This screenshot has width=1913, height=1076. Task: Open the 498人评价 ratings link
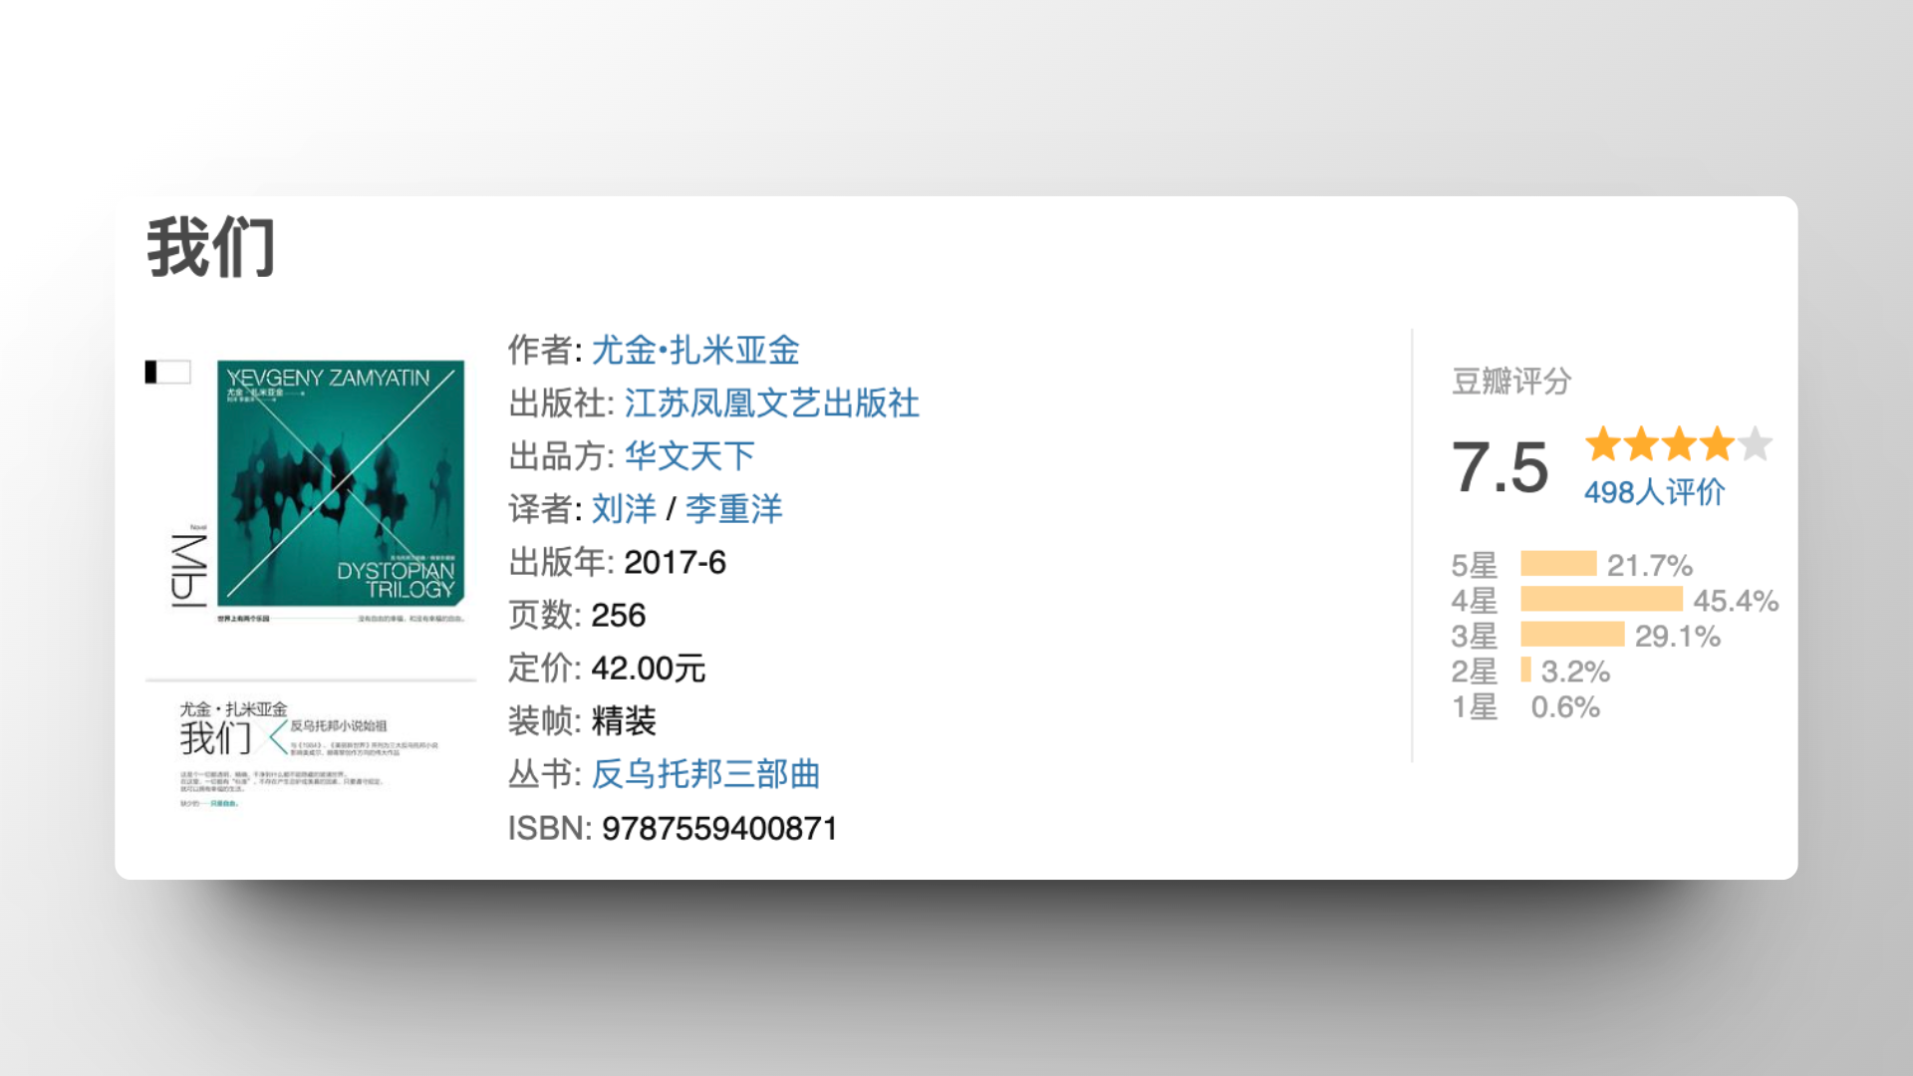click(x=1654, y=492)
